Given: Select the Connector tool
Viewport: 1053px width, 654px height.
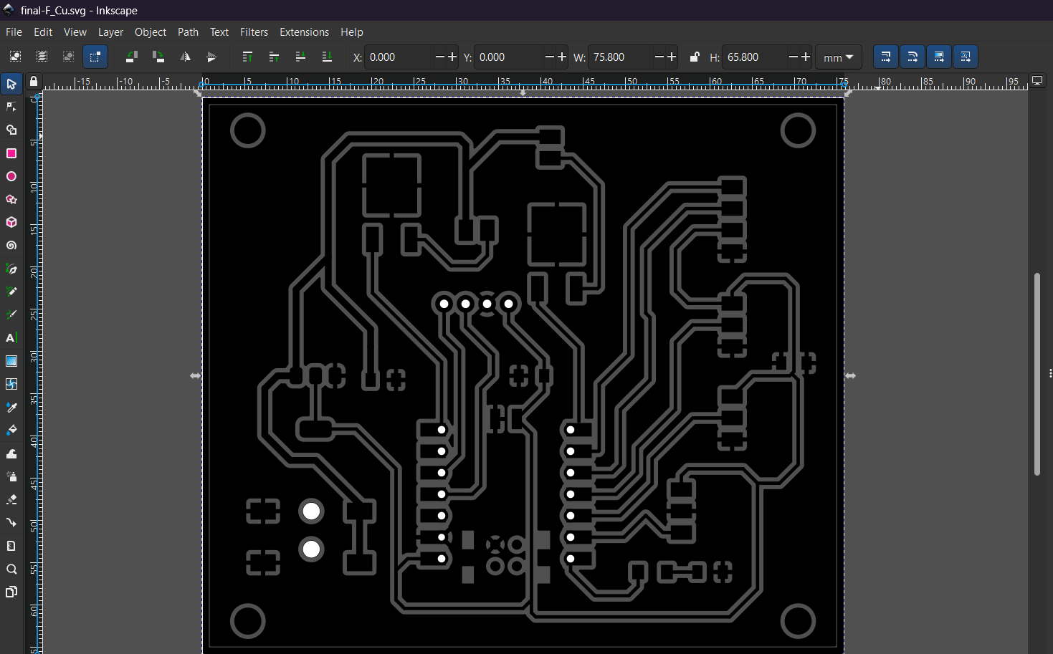Looking at the screenshot, I should pos(11,523).
